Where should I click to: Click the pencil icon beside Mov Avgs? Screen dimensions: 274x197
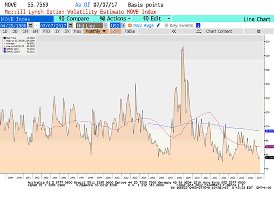tap(158, 26)
